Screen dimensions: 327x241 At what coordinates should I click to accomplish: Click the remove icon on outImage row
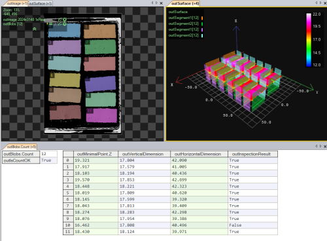click(65, 20)
